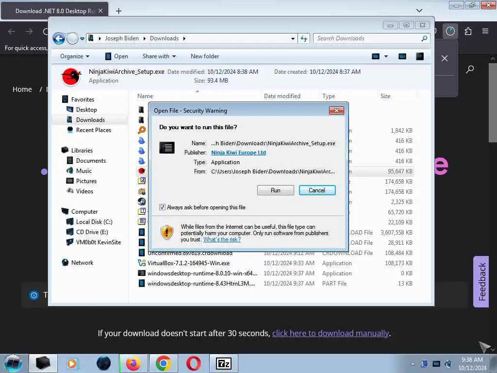This screenshot has width=497, height=373.
Task: Click the NinjaKiwi file icon in the list
Action: (x=142, y=171)
